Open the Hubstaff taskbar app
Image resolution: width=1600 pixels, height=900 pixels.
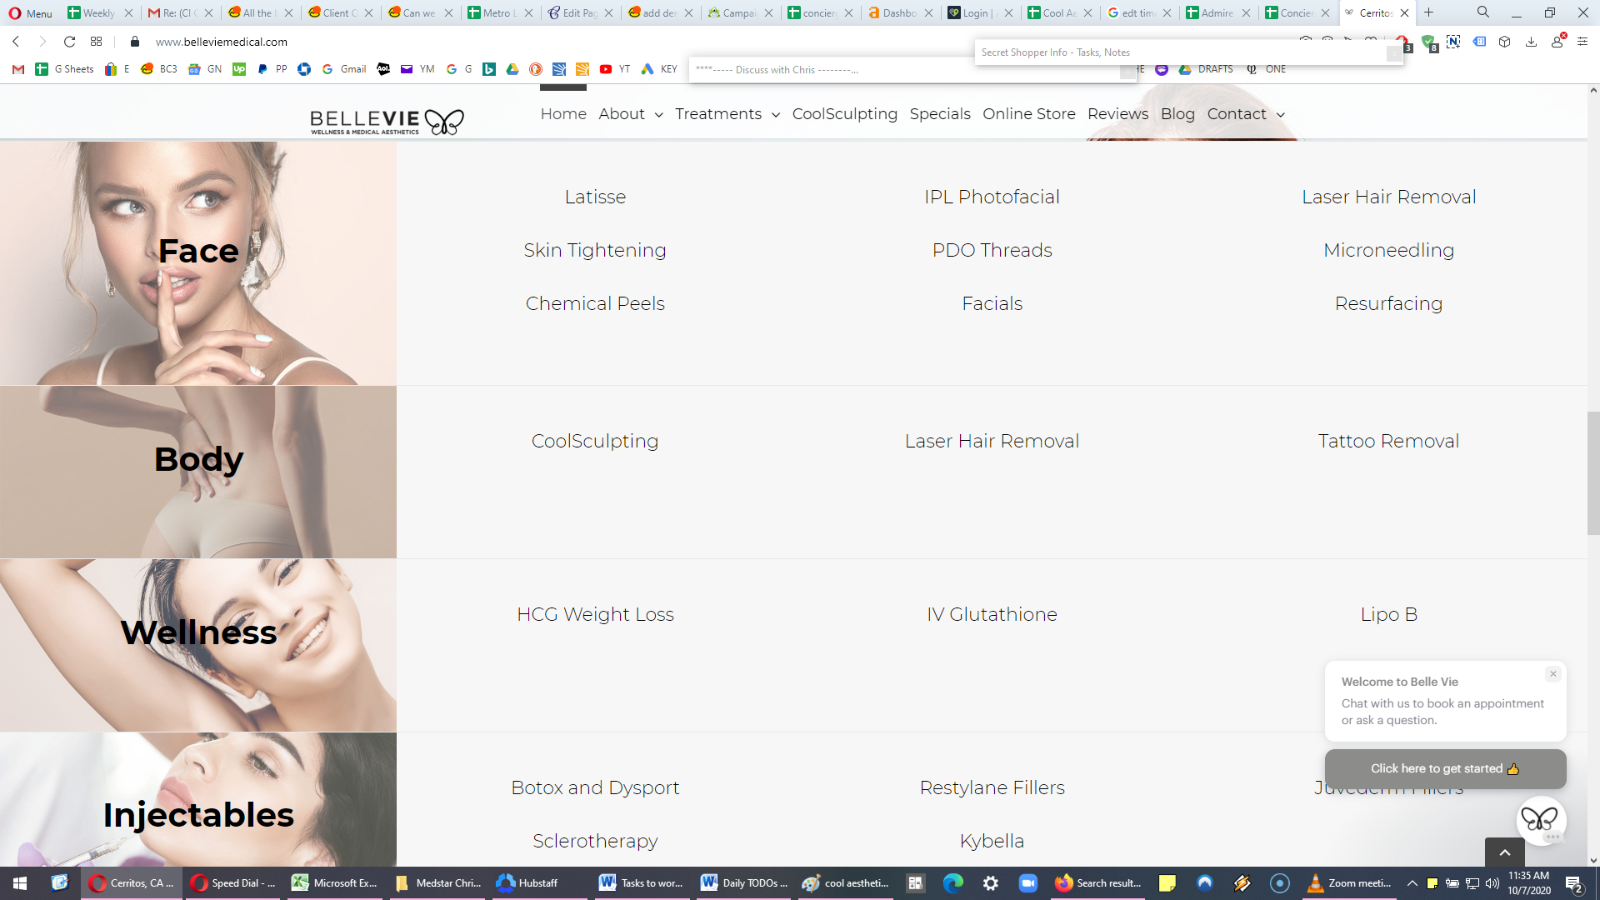pos(527,883)
